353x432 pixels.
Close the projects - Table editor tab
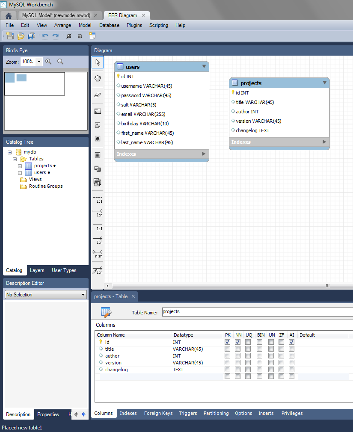133,296
